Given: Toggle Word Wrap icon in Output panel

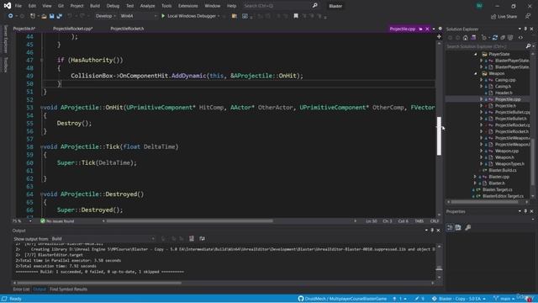Looking at the screenshot, I should pyautogui.click(x=202, y=238).
